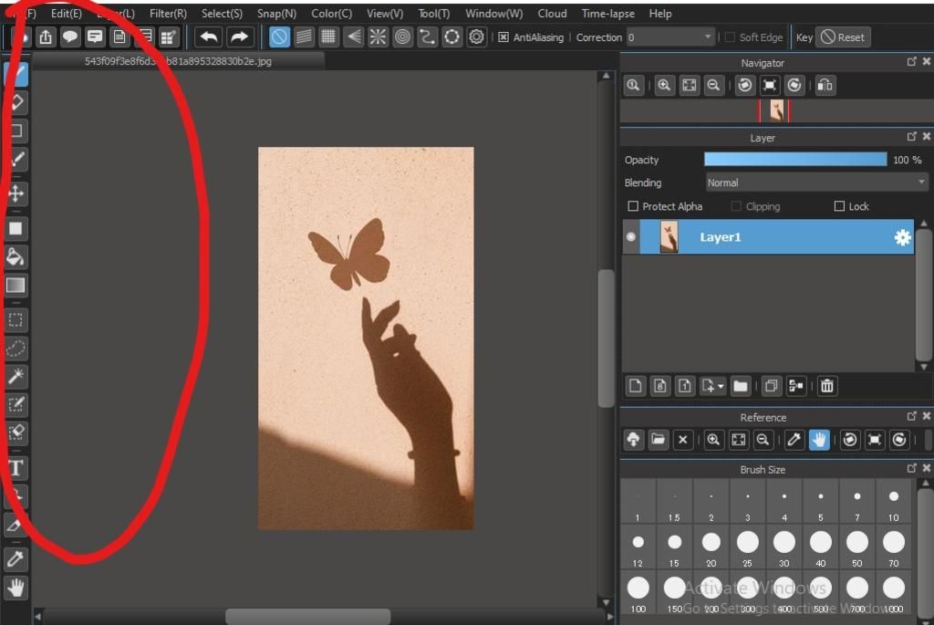This screenshot has width=934, height=625.
Task: Choose brush size 70
Action: [894, 547]
